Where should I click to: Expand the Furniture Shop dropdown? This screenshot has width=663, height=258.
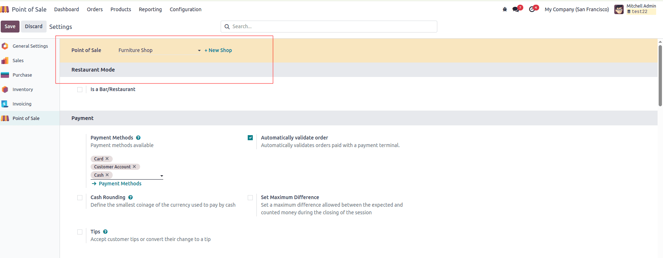[199, 51]
